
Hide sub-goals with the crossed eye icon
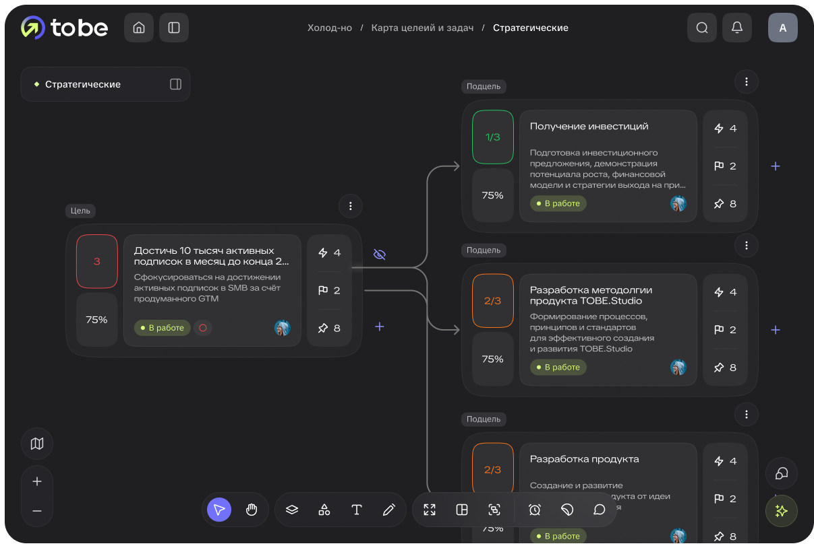point(380,254)
